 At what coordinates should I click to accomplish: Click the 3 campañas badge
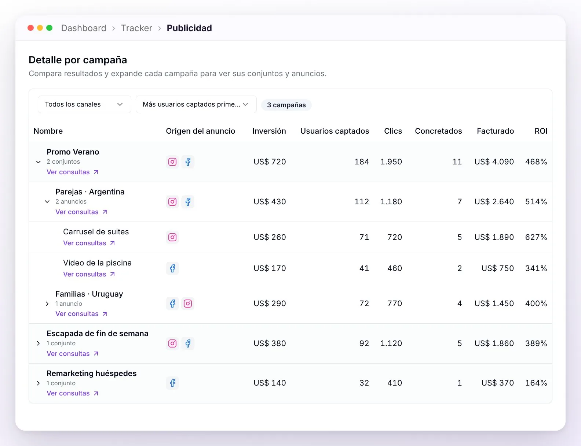[286, 105]
